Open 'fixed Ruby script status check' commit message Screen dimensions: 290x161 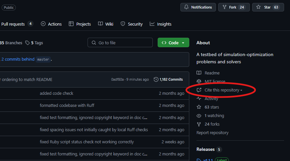[87, 142]
